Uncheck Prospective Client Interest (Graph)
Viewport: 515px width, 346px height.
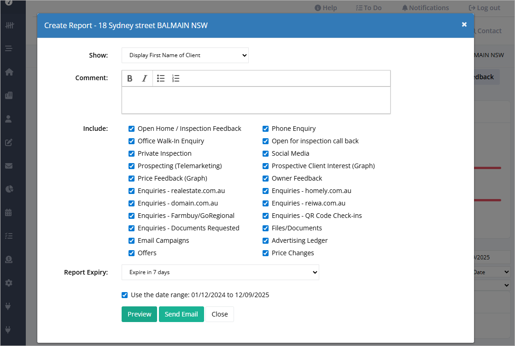265,166
